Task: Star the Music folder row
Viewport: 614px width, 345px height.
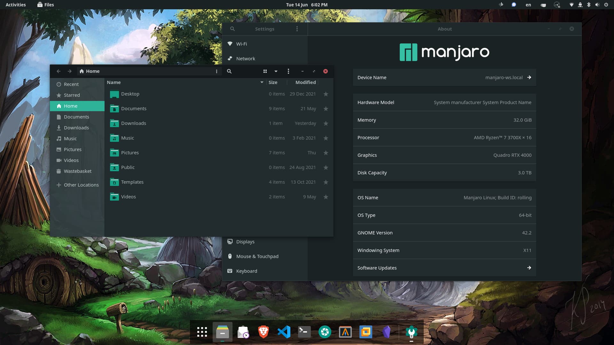Action: click(326, 138)
